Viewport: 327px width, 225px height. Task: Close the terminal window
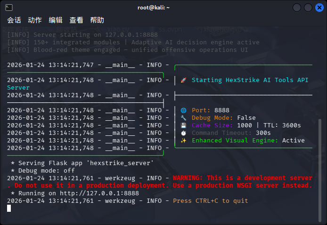click(319, 8)
